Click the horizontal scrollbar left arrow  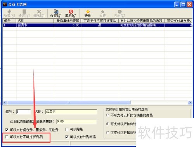coord(5,103)
